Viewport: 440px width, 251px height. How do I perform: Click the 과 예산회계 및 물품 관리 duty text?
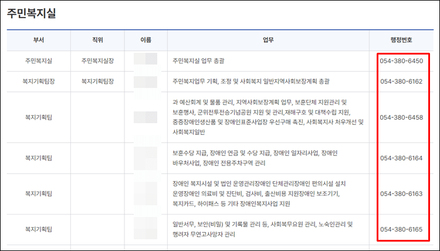point(268,117)
